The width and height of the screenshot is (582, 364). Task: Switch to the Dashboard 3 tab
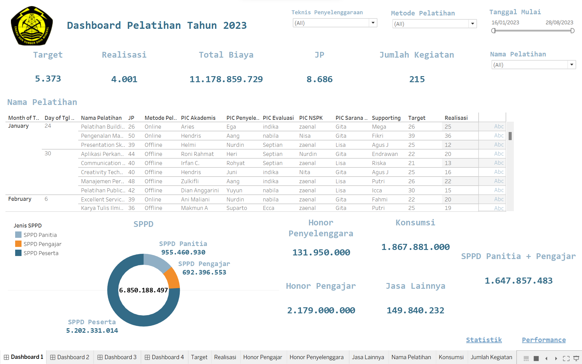pyautogui.click(x=120, y=357)
